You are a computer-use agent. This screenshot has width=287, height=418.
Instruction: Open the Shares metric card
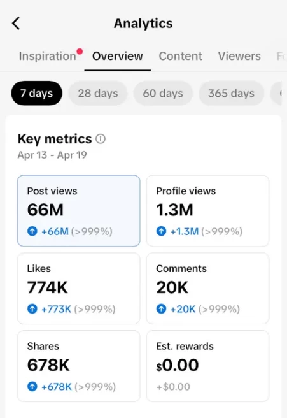[78, 366]
